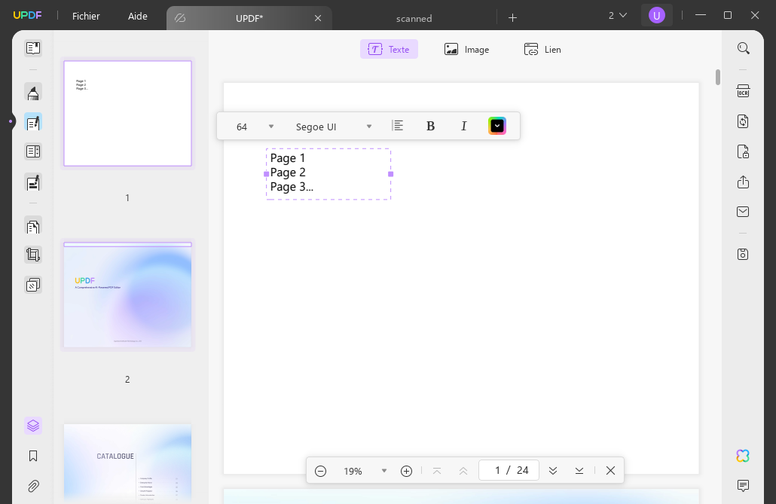Send file by email icon

744,212
